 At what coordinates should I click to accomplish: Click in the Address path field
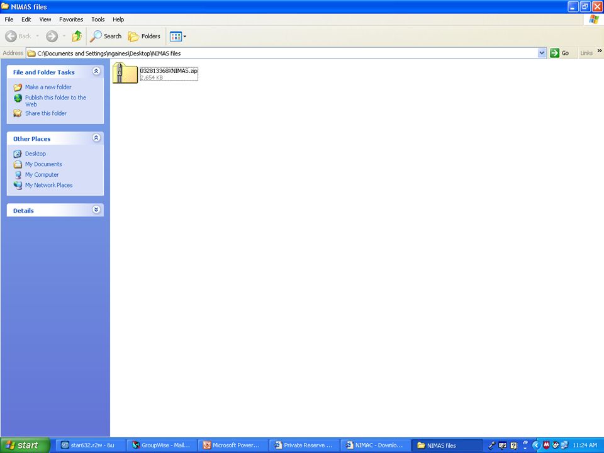point(285,53)
